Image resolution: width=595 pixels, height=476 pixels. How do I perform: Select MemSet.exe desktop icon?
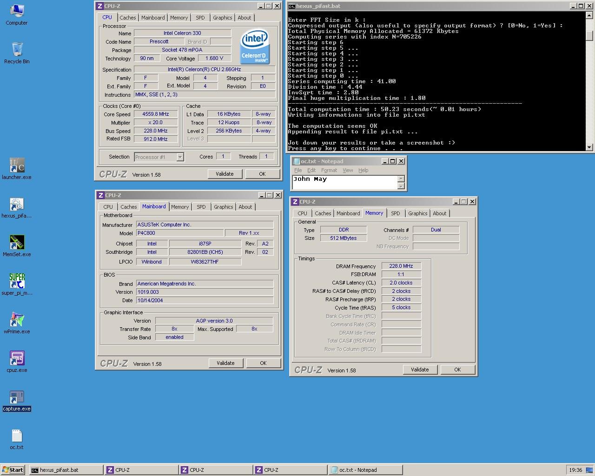[17, 246]
